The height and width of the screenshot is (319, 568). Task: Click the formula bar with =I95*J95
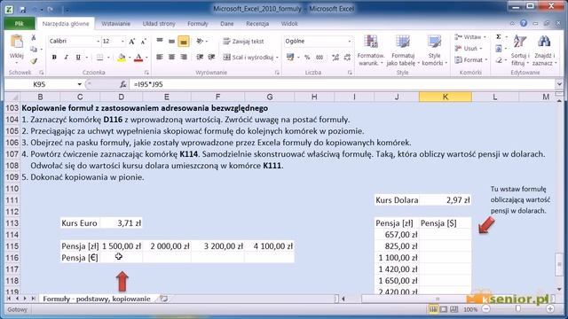click(343, 84)
